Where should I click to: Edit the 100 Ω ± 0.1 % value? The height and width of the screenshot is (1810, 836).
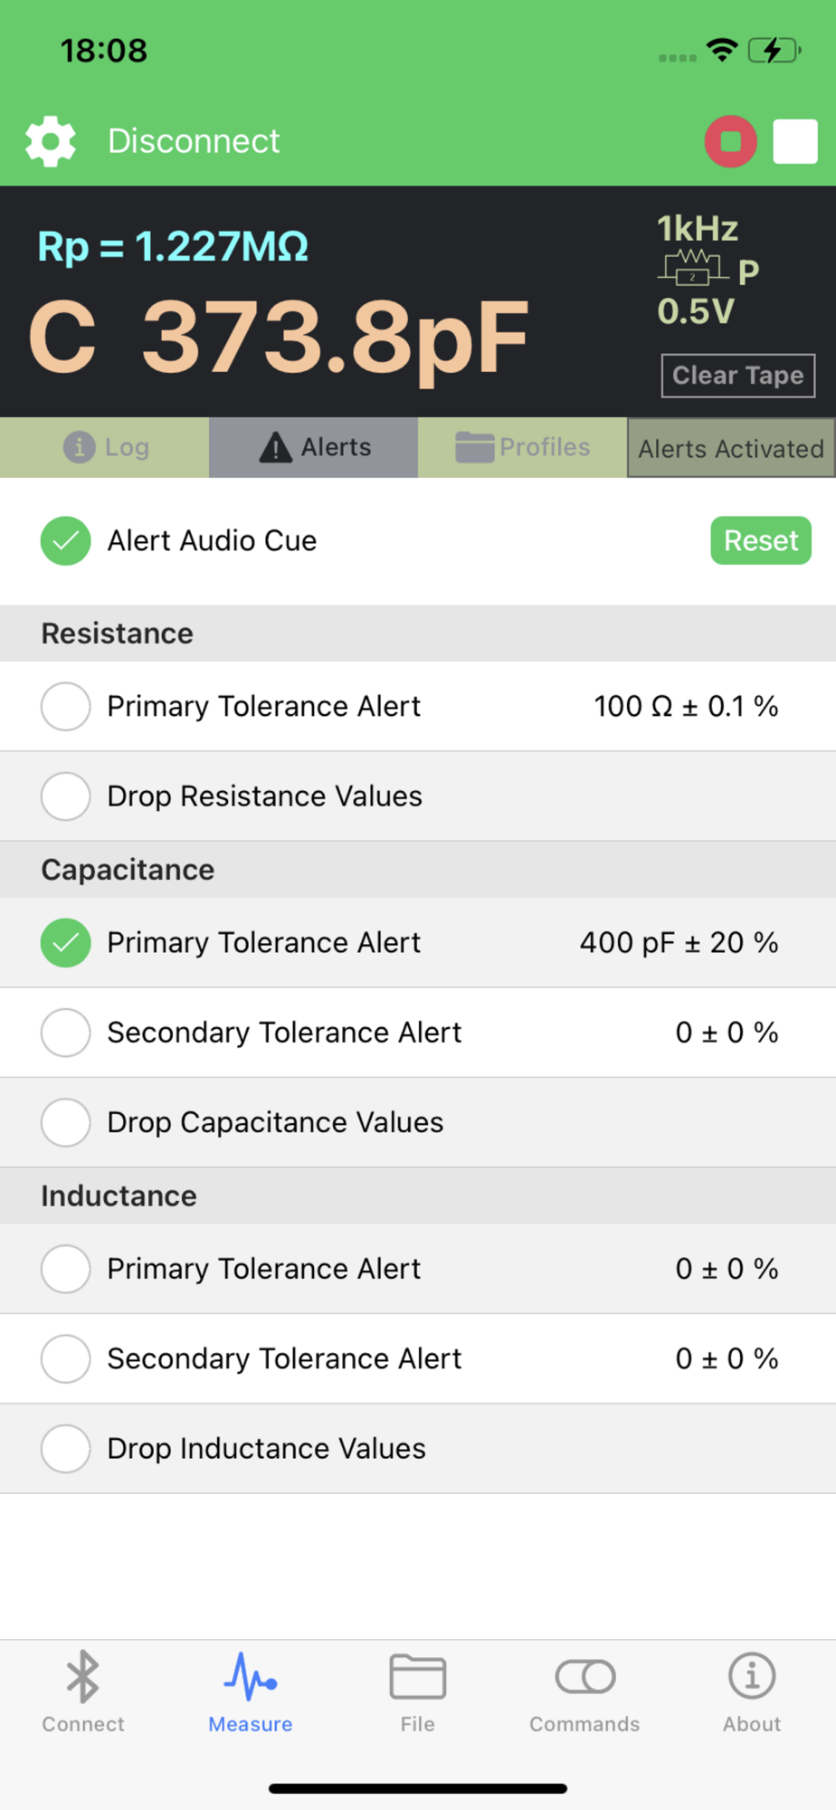(x=685, y=706)
